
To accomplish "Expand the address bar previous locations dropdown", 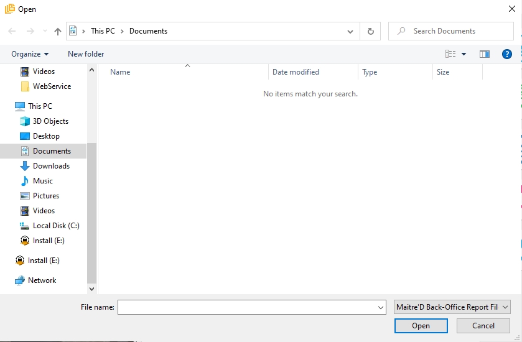I will pos(351,31).
